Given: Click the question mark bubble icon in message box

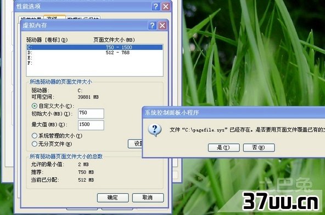Looking at the screenshot, I should pos(155,130).
